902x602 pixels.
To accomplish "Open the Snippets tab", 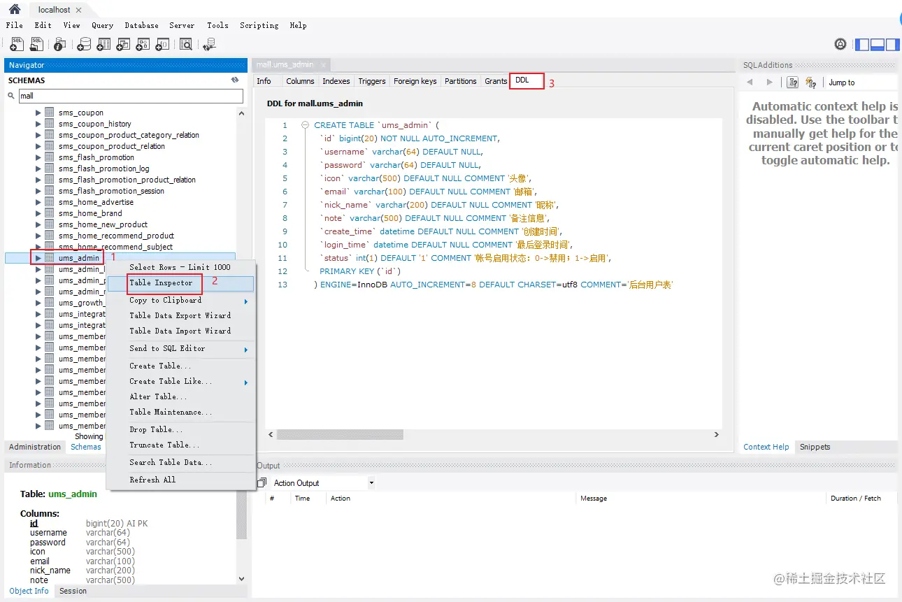I will [x=815, y=447].
